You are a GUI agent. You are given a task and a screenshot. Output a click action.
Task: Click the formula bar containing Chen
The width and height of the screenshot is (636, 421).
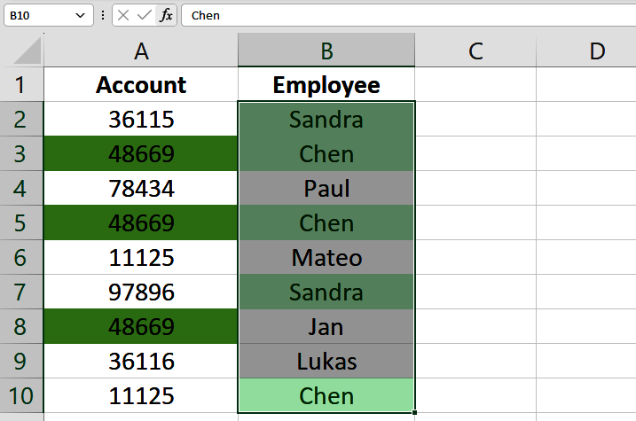[x=399, y=15]
